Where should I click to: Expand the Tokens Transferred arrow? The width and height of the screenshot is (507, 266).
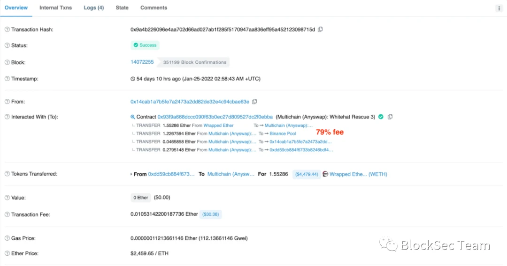131,174
